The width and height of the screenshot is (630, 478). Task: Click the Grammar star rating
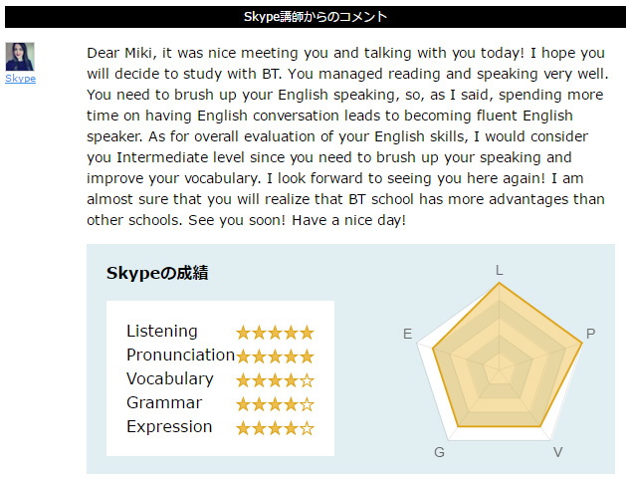point(275,404)
